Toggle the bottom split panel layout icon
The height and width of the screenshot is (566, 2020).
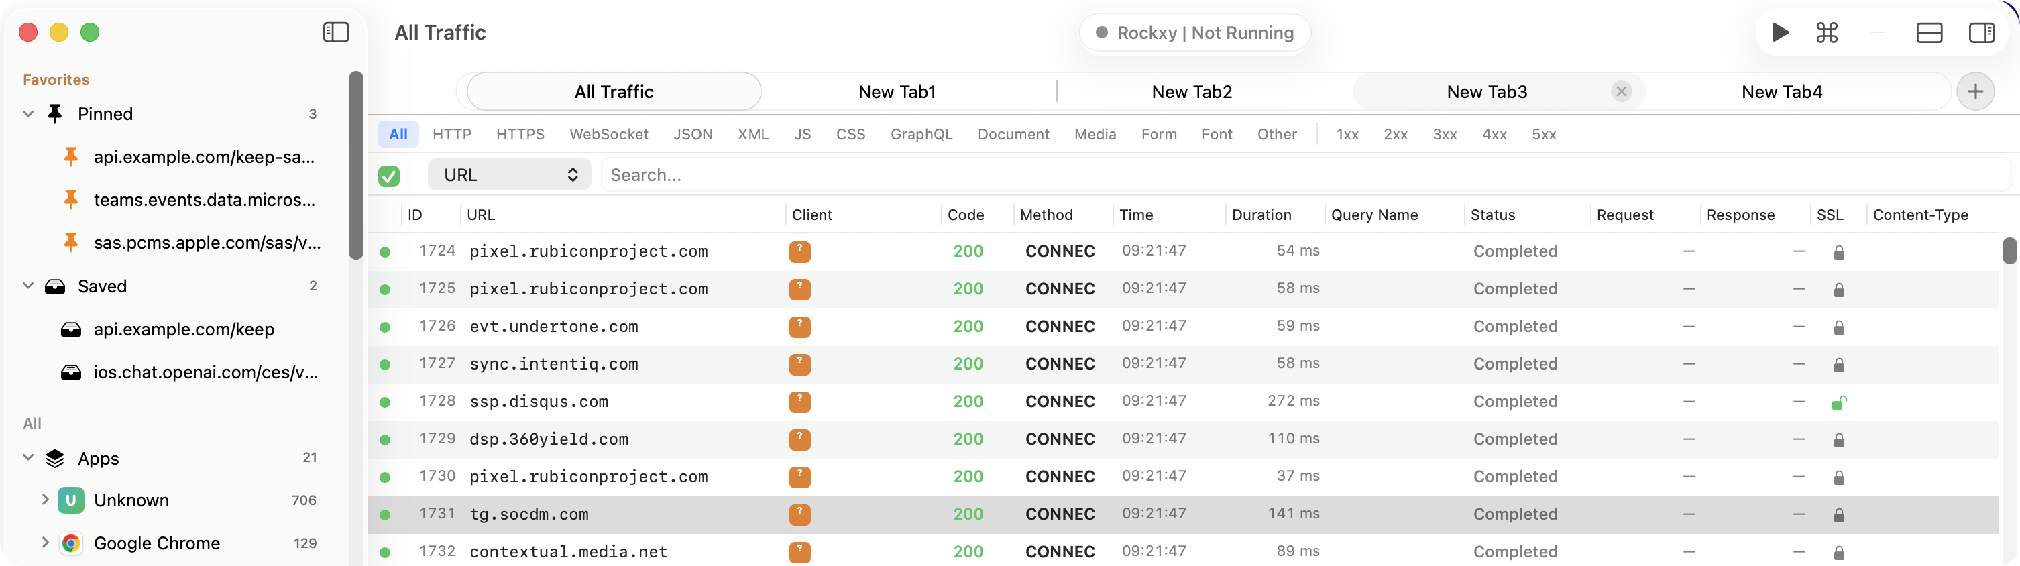coord(1929,32)
